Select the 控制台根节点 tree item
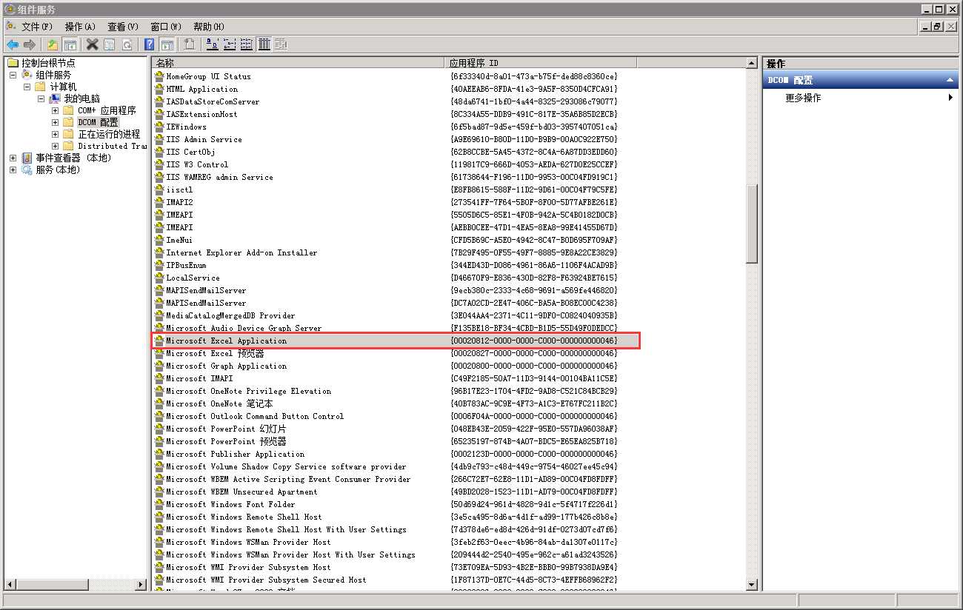This screenshot has width=963, height=610. click(48, 63)
